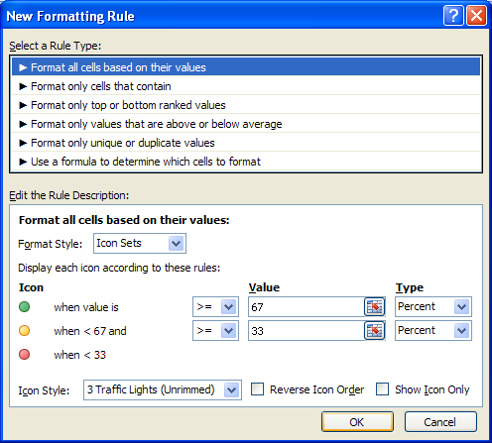Screen dimensions: 492x443
Task: Click range selector icon for value 33
Action: [x=374, y=331]
